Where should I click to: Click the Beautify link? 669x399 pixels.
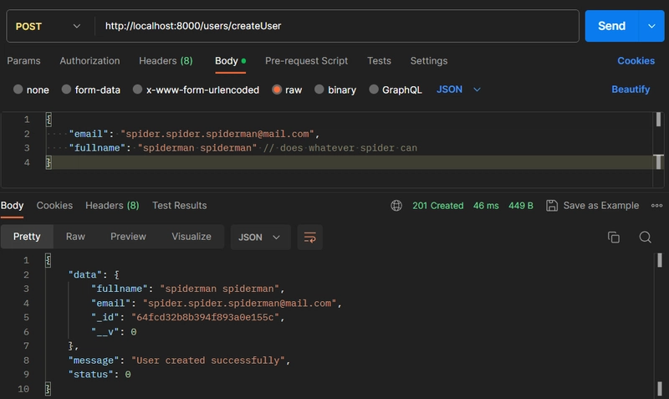(631, 90)
